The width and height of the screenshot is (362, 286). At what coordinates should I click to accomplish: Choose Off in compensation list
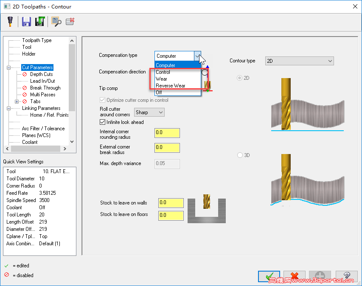[177, 93]
